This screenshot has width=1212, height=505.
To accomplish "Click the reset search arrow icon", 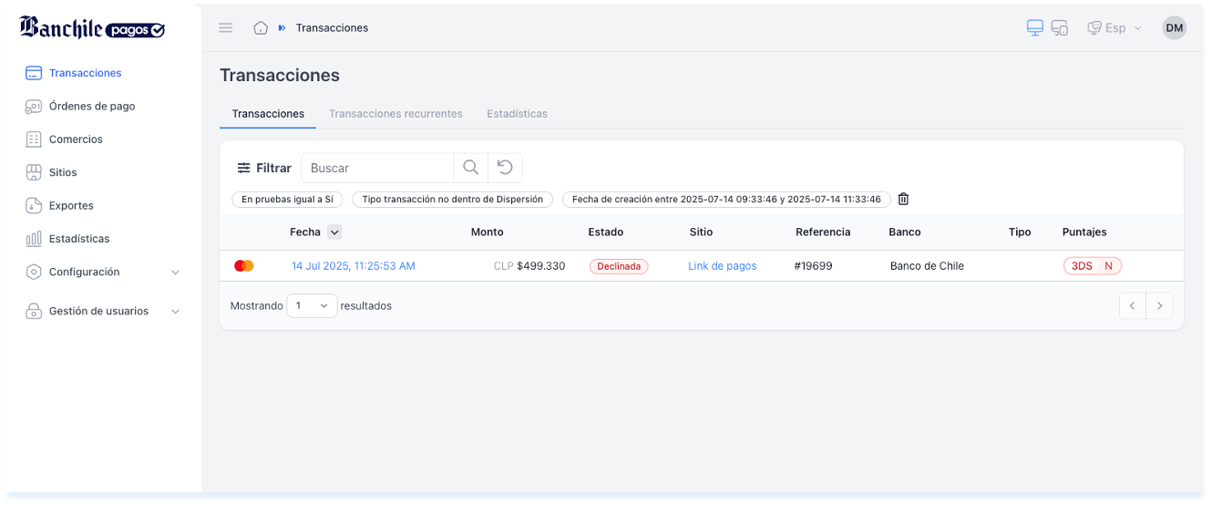I will tap(505, 168).
